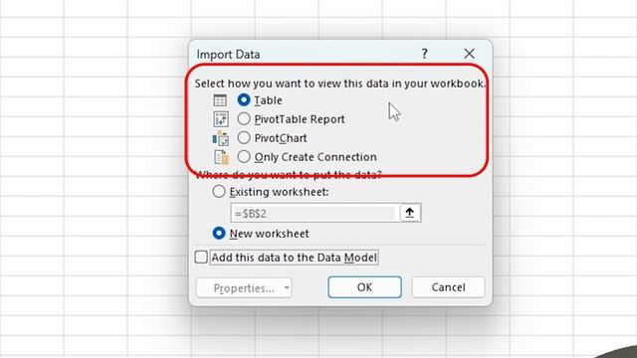Click the PivotTable Report icon
The image size is (637, 358).
coord(221,119)
